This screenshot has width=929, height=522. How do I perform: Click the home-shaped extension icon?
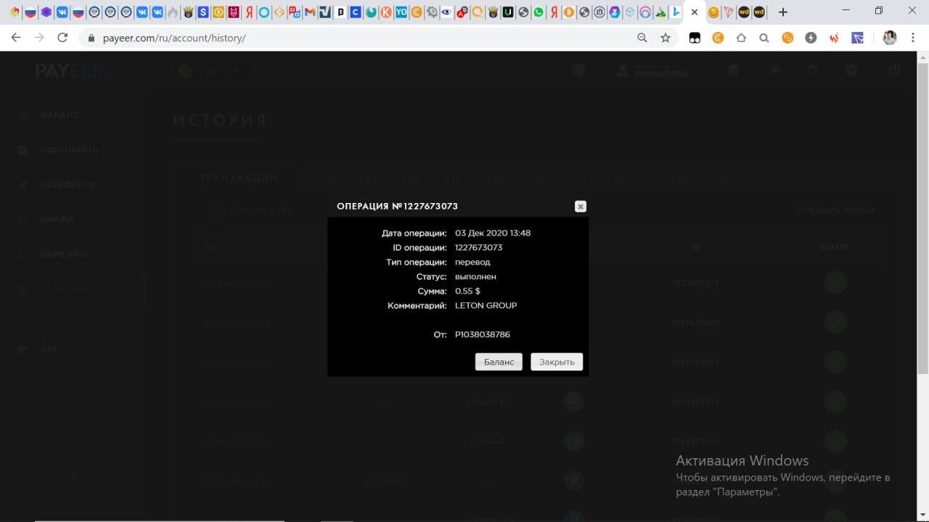741,38
